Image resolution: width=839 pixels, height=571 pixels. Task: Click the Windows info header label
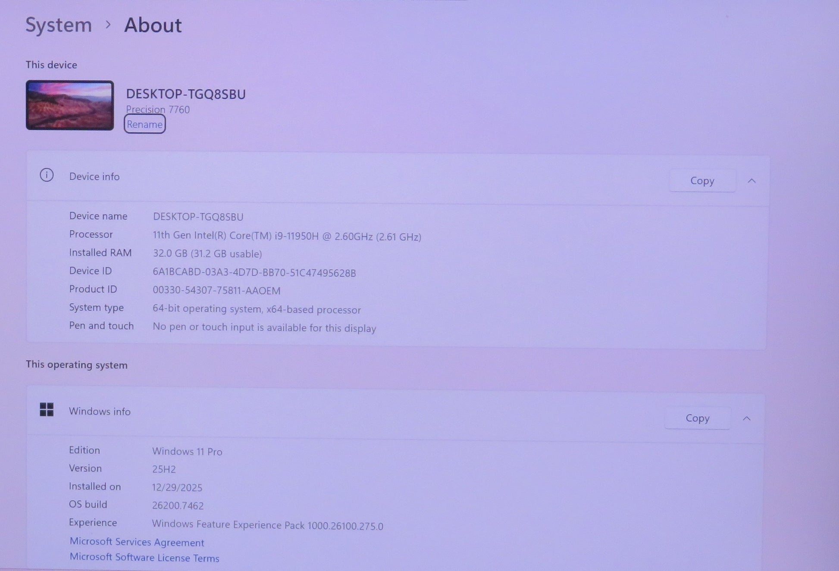tap(100, 412)
